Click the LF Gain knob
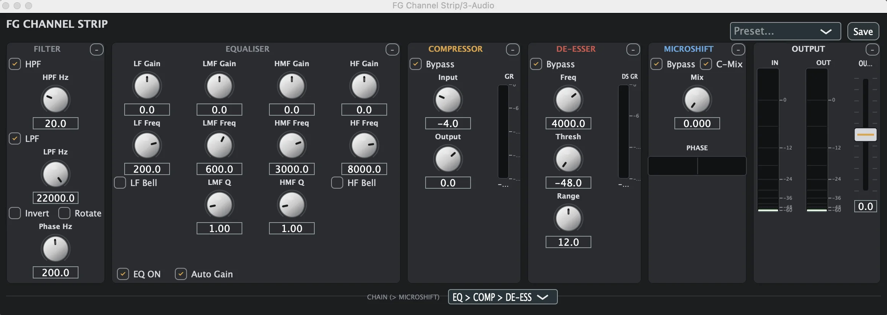Screen dimensions: 887x315 pyautogui.click(x=147, y=86)
